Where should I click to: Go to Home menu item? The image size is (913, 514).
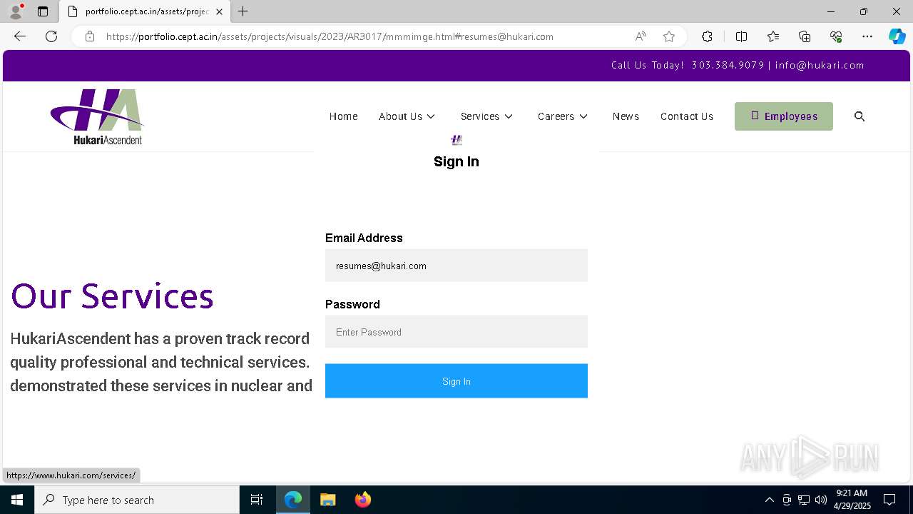coord(344,116)
